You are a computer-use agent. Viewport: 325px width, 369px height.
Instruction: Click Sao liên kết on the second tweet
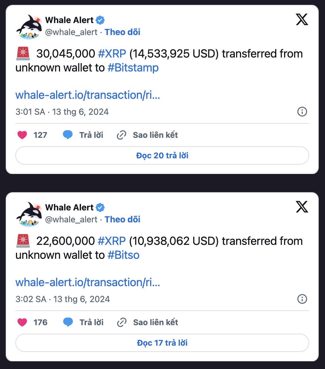155,322
